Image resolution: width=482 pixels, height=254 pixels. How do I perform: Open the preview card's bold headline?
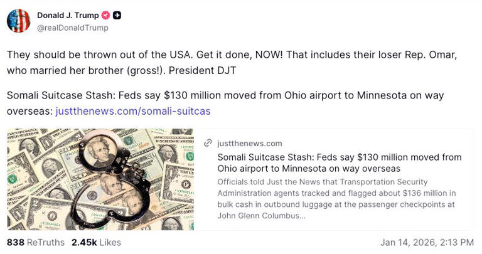[x=339, y=162]
